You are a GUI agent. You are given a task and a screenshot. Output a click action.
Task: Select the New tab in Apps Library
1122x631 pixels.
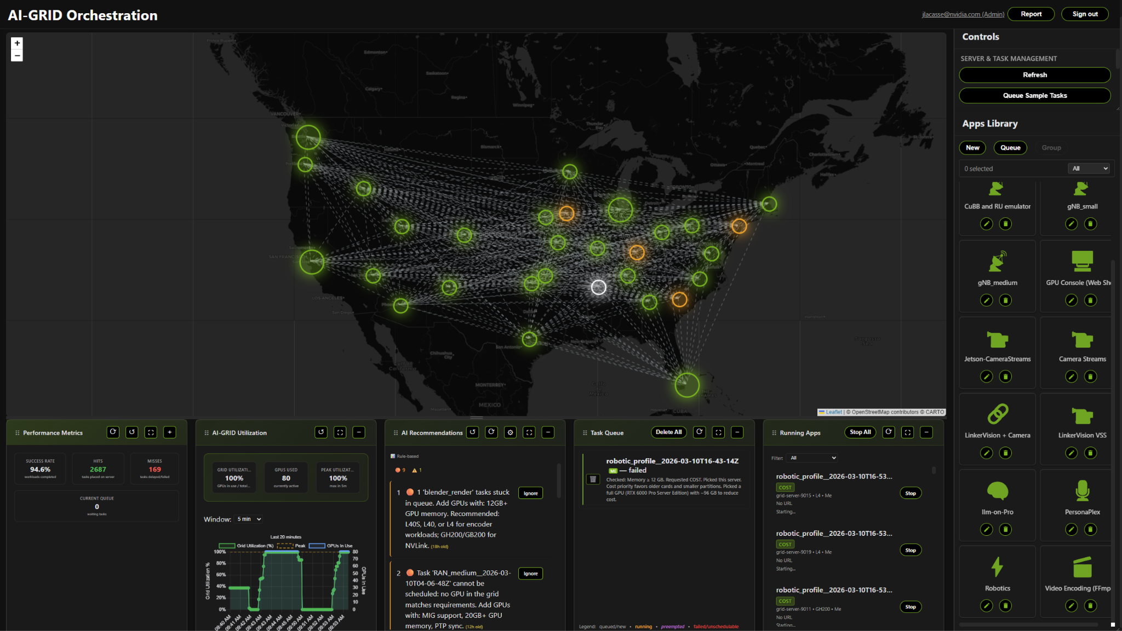pyautogui.click(x=972, y=148)
